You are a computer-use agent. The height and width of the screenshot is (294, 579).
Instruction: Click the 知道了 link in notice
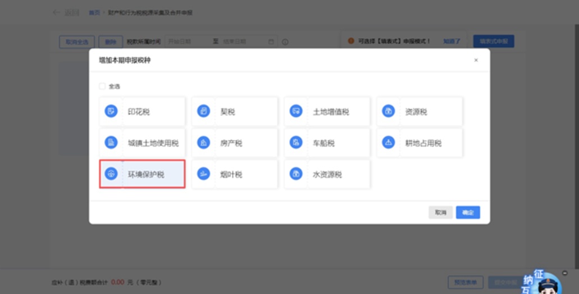point(452,41)
